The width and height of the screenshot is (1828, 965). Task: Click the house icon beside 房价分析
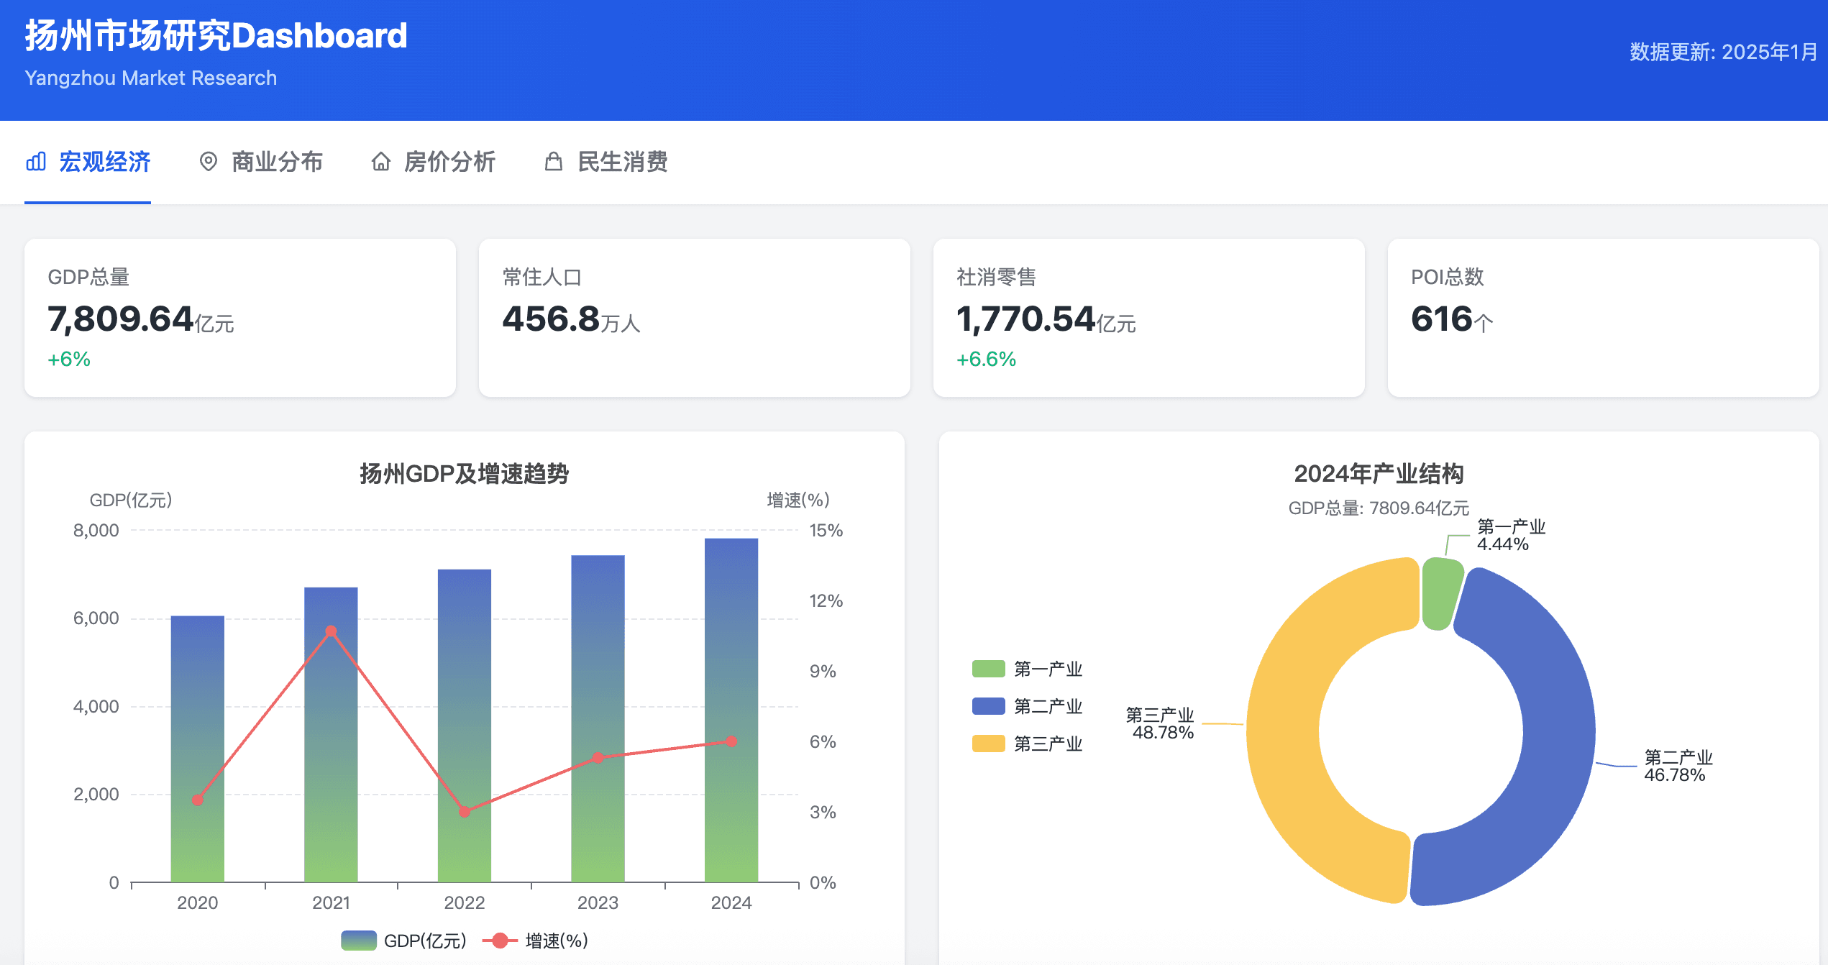(x=380, y=163)
